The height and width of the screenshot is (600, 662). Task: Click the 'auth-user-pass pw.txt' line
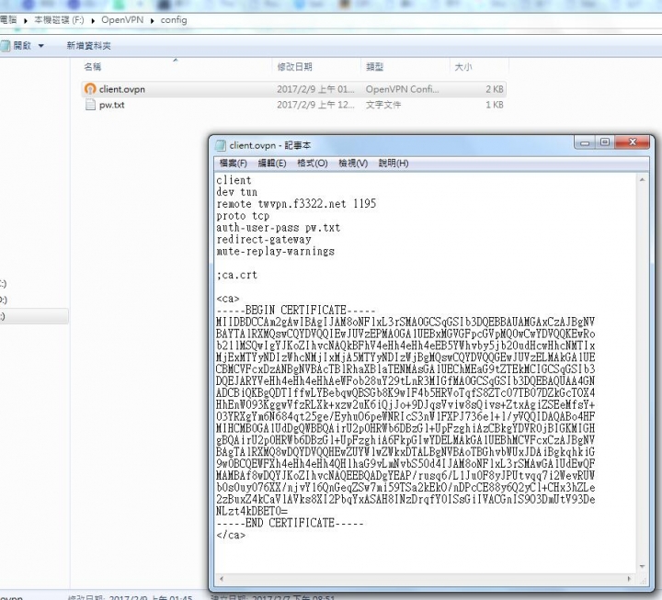279,228
